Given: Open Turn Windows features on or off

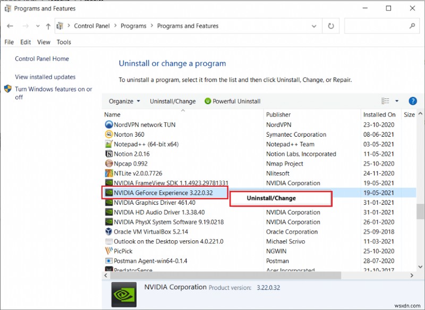Looking at the screenshot, I should click(54, 93).
